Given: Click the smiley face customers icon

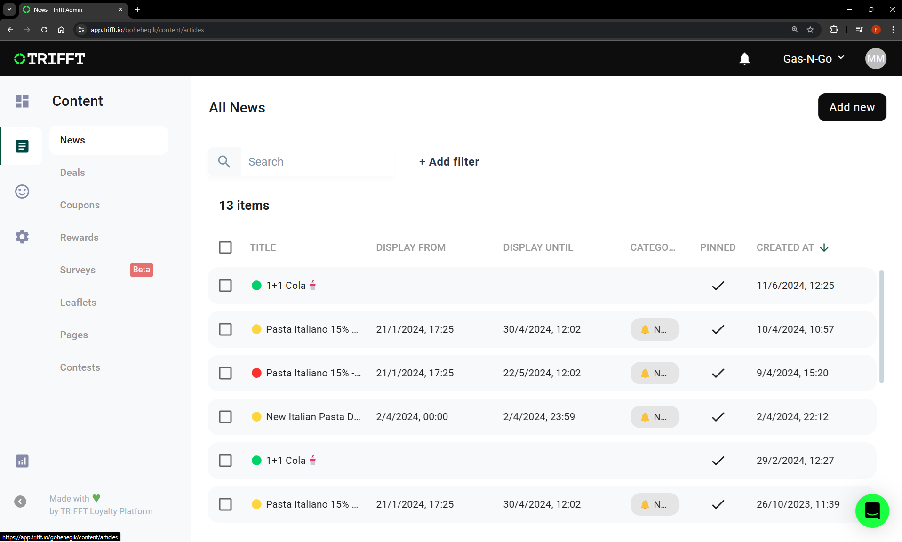Looking at the screenshot, I should [22, 191].
